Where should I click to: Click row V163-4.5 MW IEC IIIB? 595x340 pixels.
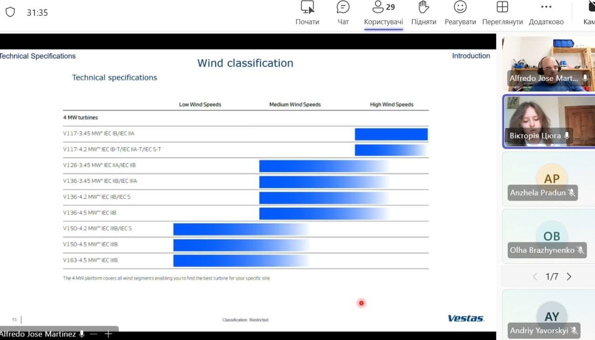click(245, 260)
